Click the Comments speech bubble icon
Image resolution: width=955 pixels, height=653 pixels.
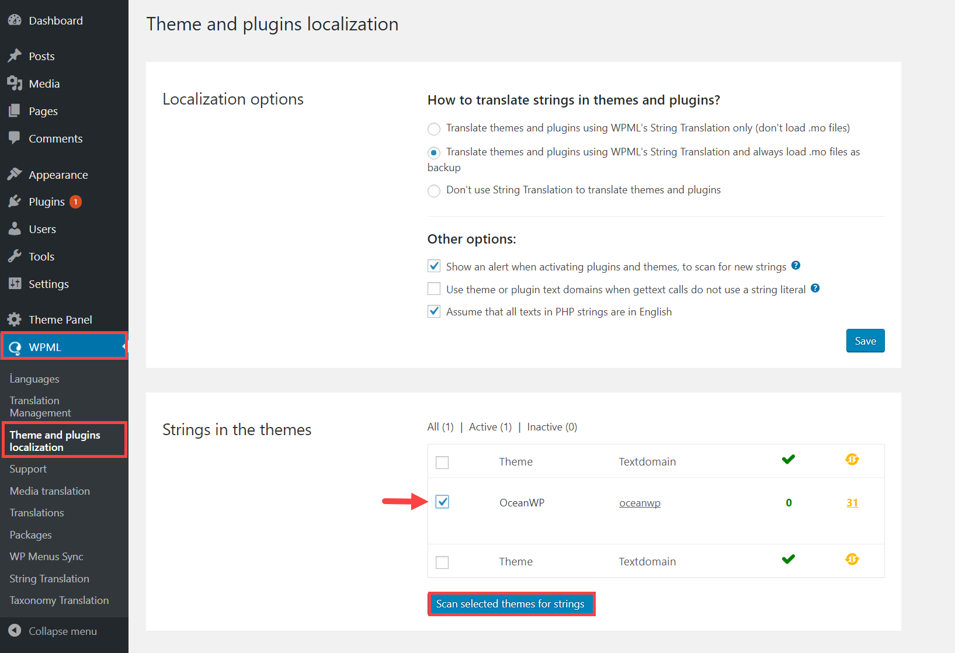pos(15,138)
